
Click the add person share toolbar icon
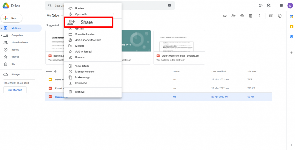click(x=233, y=16)
